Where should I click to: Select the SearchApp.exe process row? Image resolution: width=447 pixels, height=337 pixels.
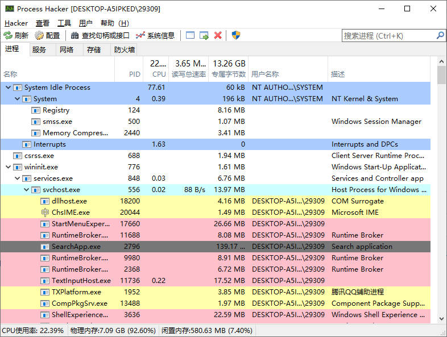[76, 247]
